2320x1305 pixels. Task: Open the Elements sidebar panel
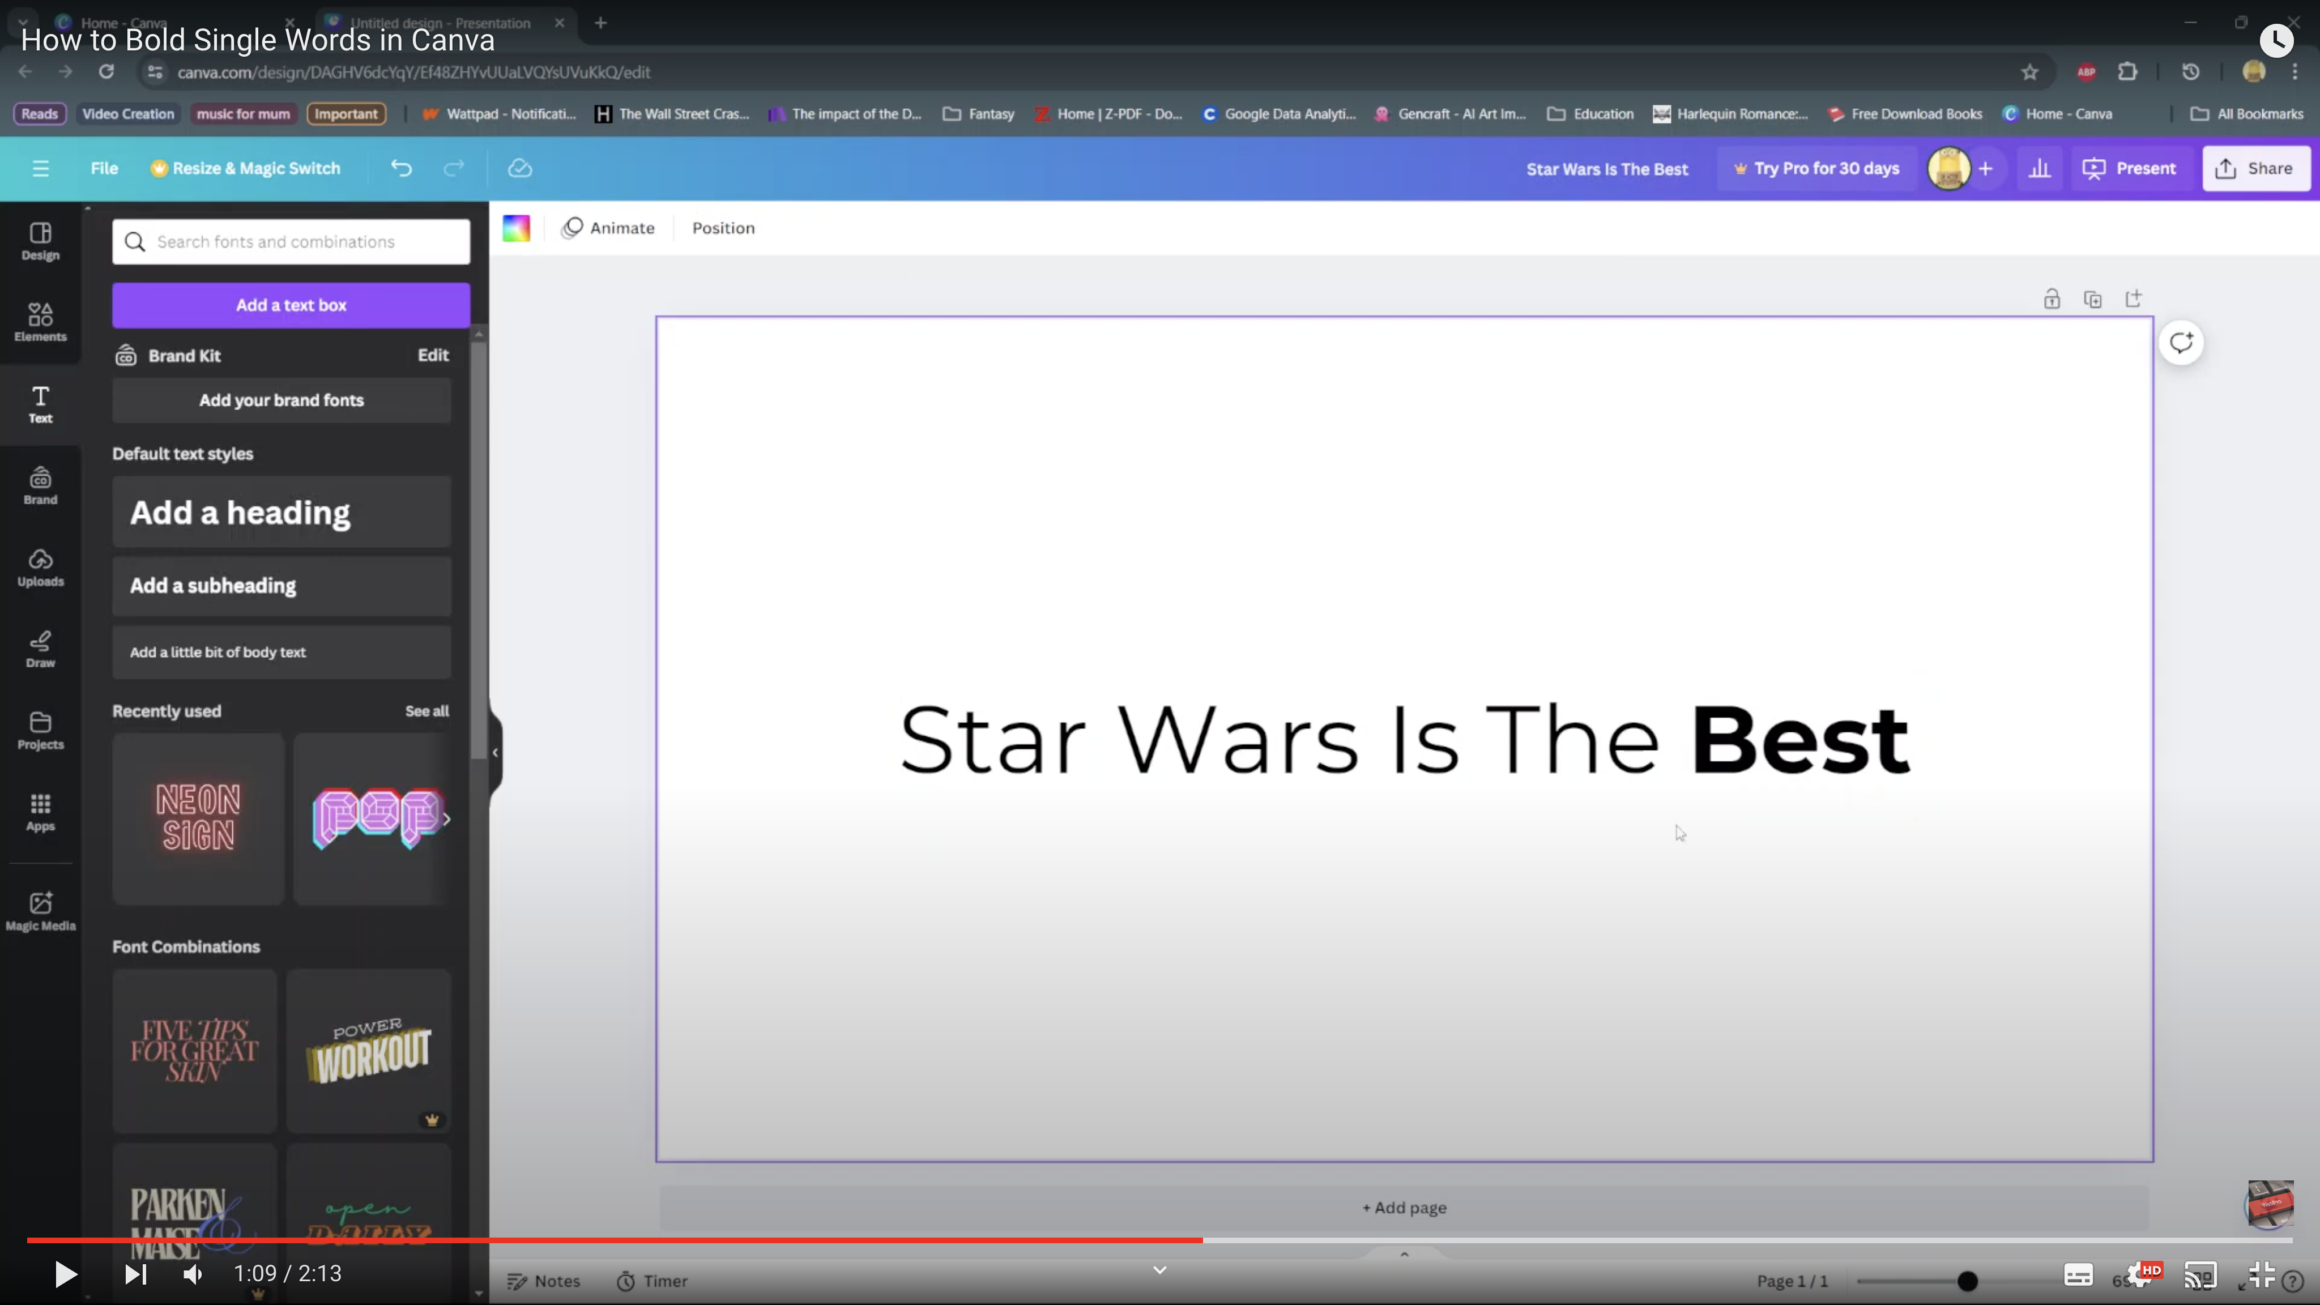coord(41,322)
